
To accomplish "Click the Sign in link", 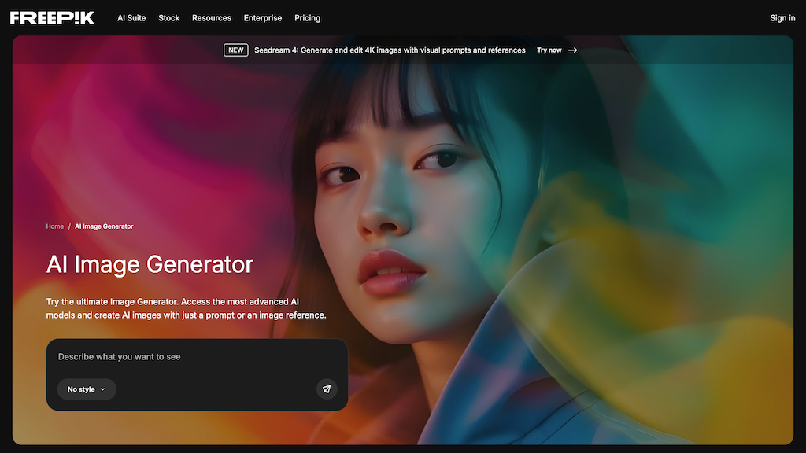I will click(782, 17).
